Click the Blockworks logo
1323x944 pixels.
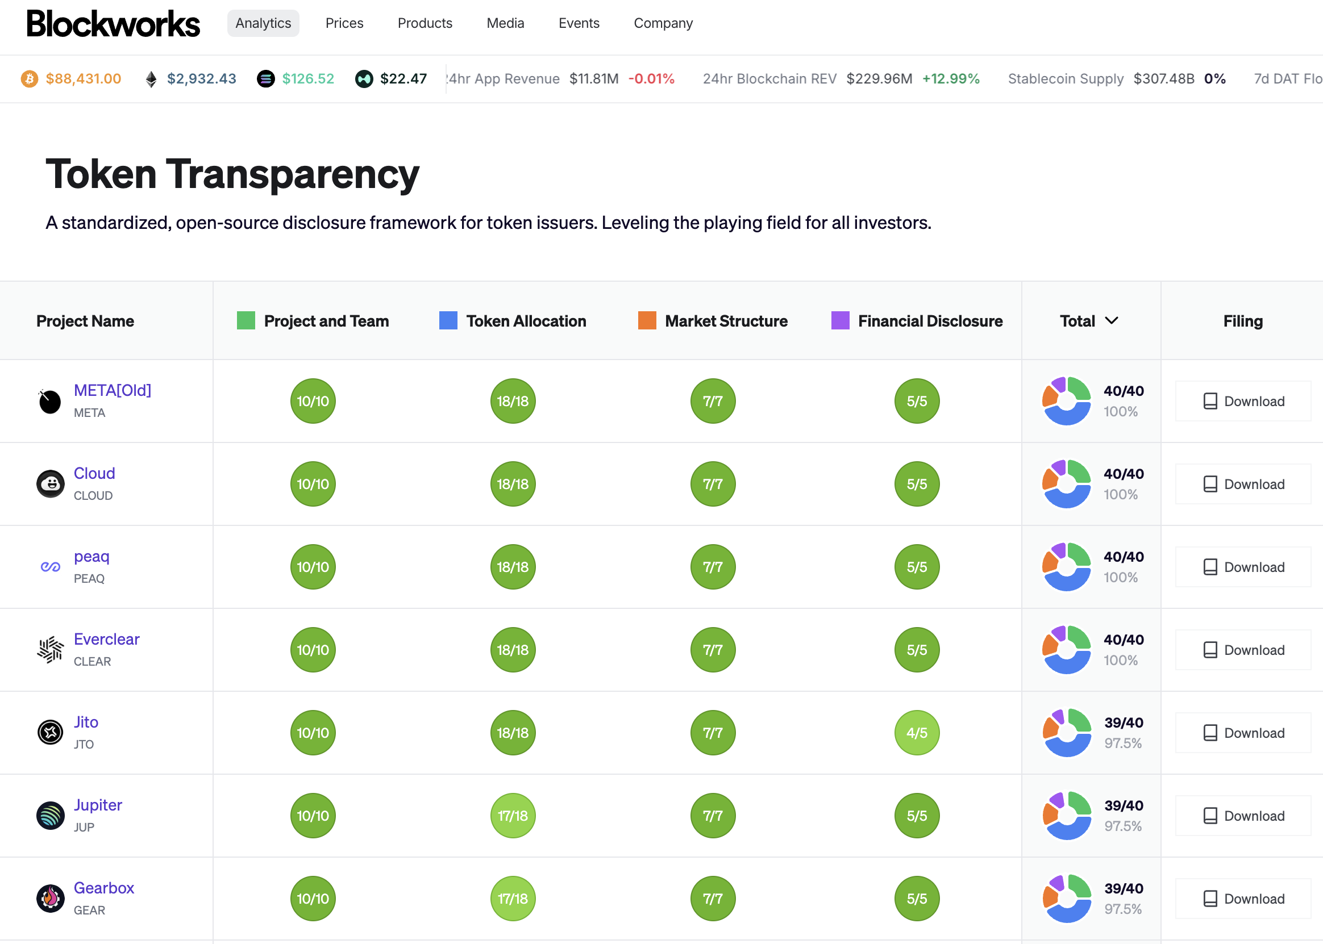[114, 23]
